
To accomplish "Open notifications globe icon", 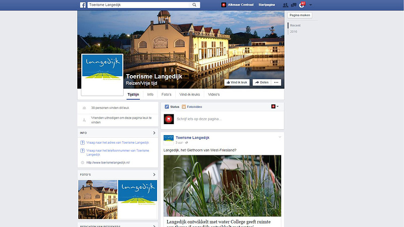I will tap(301, 5).
